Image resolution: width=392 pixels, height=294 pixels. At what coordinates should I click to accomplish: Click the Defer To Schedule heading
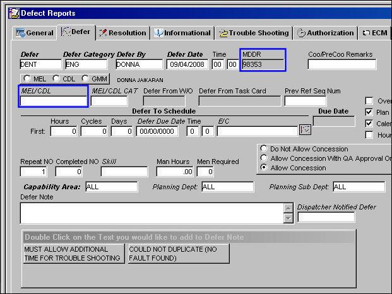(x=163, y=111)
